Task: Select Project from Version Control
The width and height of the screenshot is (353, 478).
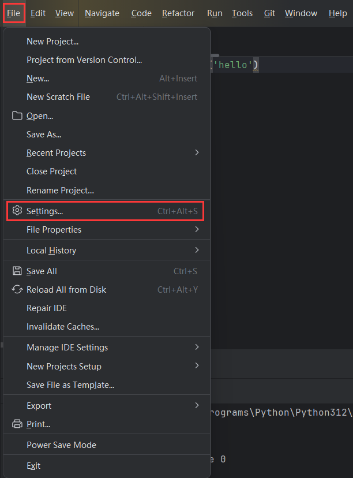Action: [84, 60]
